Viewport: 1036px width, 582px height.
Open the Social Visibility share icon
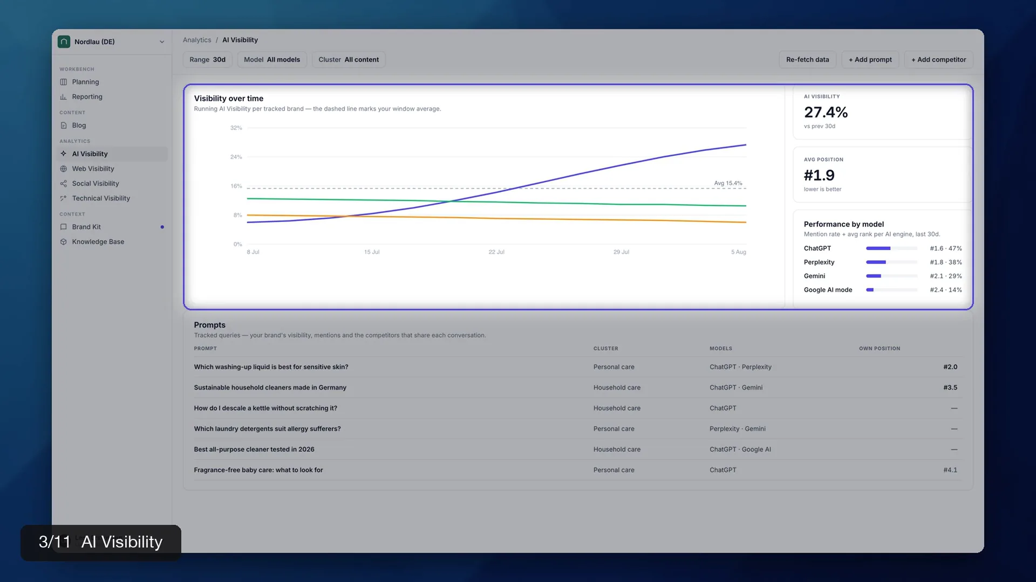pyautogui.click(x=63, y=184)
